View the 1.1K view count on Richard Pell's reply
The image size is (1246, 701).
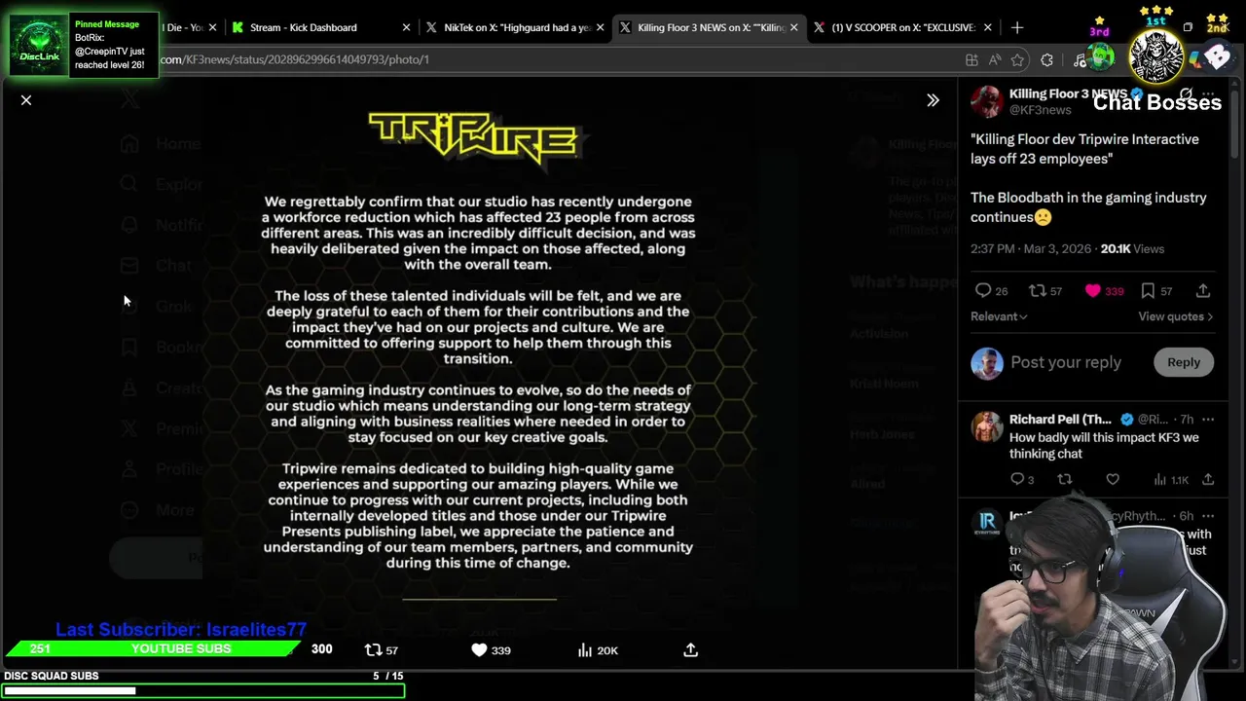tap(1171, 479)
